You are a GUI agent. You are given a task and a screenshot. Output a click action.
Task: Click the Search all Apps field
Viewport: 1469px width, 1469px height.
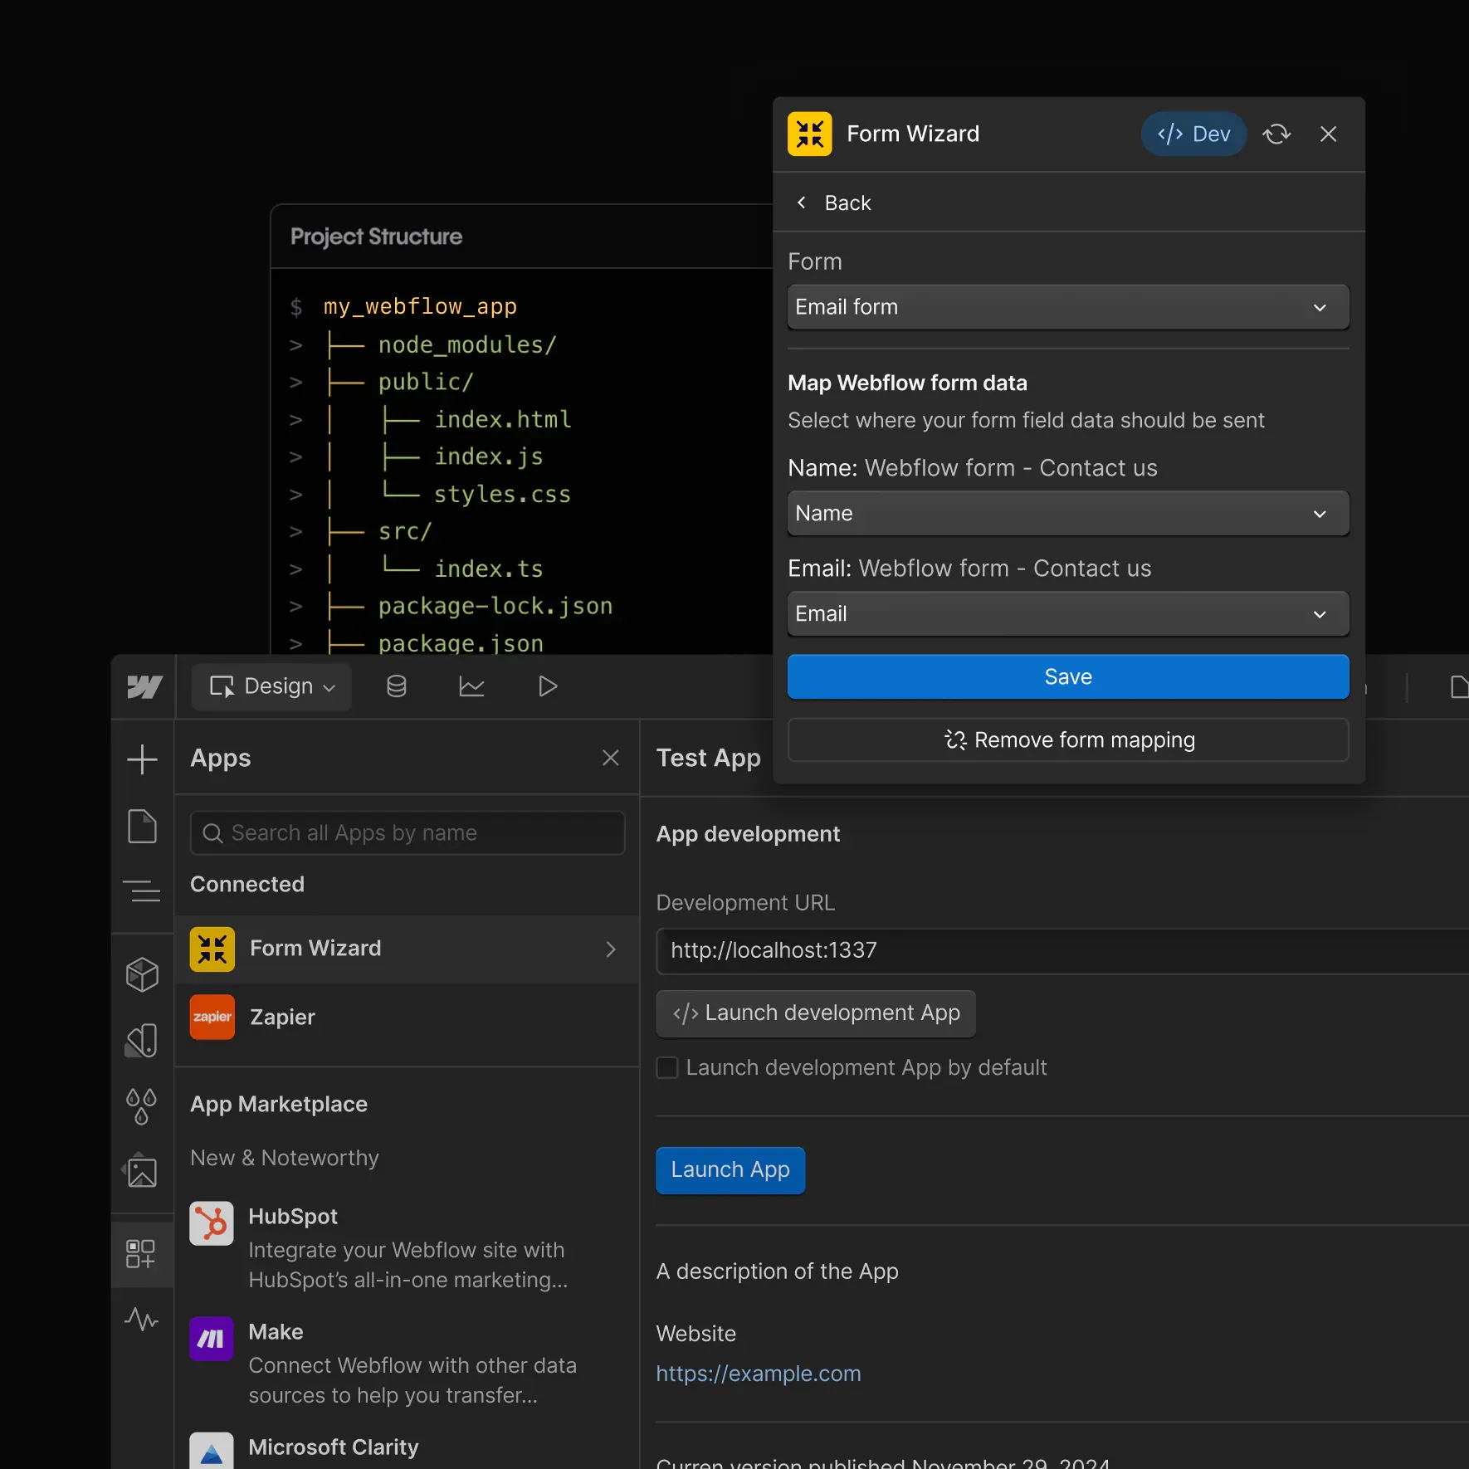click(x=407, y=832)
